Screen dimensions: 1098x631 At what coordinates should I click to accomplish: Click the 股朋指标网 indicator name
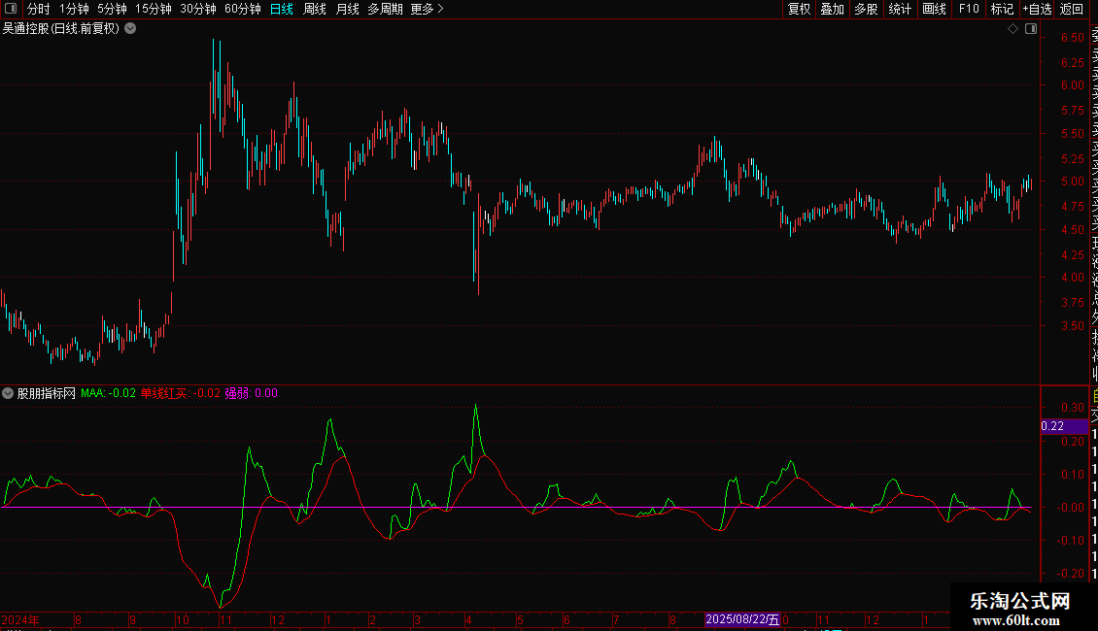tap(47, 393)
